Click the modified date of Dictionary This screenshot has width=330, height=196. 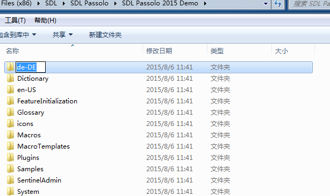tap(169, 79)
